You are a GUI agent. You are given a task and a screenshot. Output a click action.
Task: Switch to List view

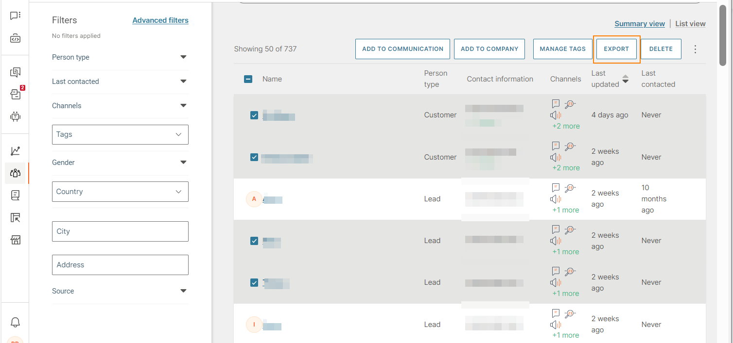tap(690, 24)
